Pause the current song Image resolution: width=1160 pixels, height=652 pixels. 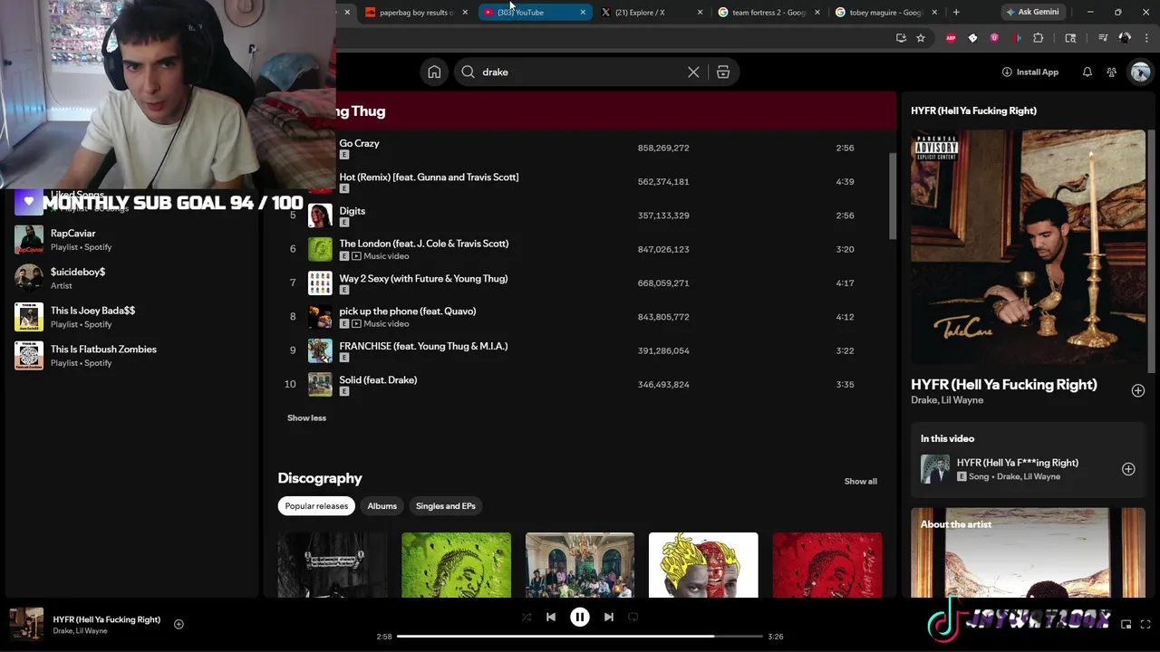coord(580,617)
